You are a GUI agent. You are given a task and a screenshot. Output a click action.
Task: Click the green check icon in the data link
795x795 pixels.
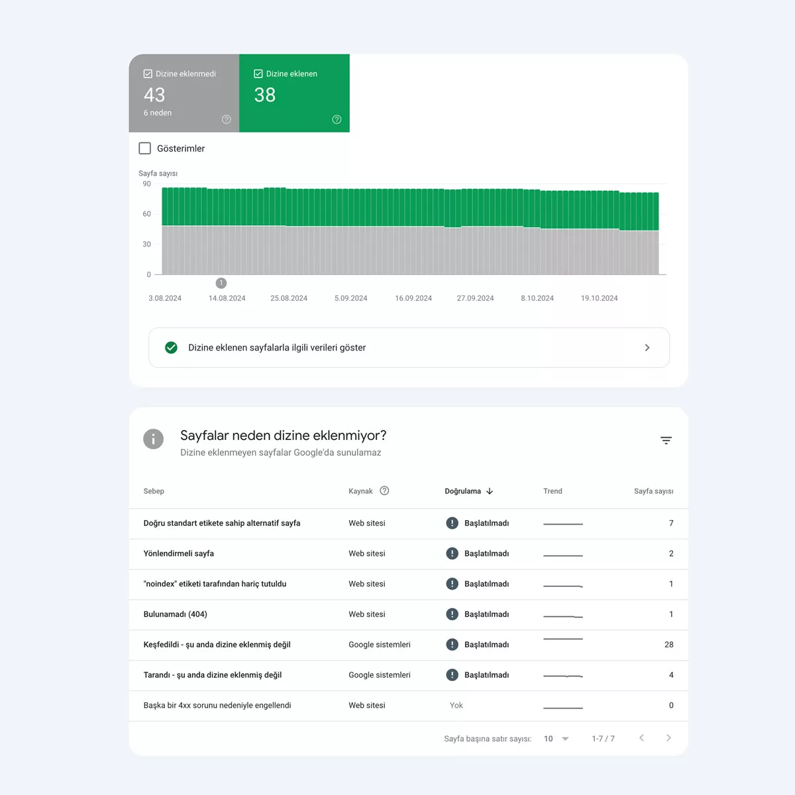tap(171, 347)
